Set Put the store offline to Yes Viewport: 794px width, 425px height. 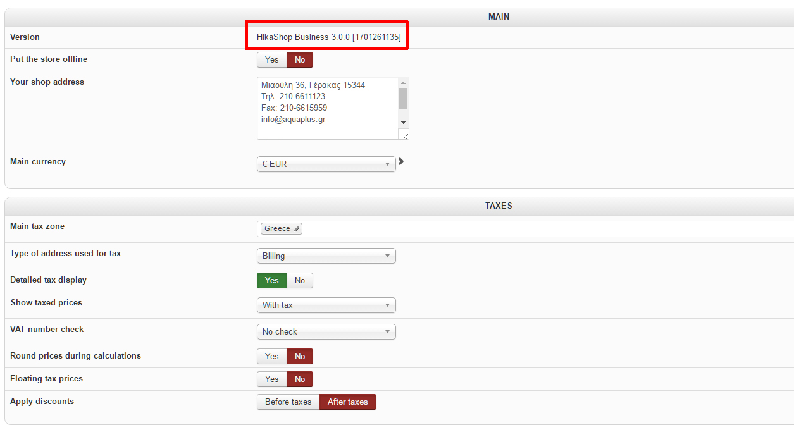coord(272,59)
